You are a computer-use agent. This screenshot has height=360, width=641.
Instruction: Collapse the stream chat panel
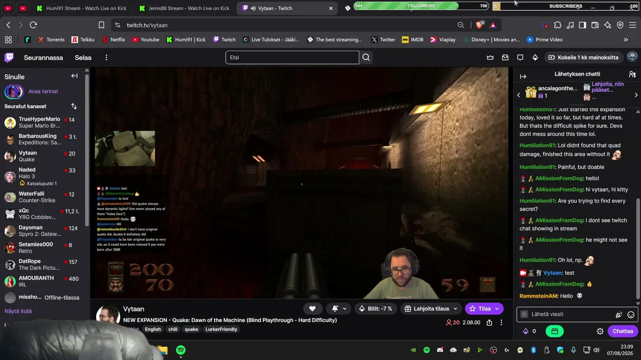pos(523,76)
